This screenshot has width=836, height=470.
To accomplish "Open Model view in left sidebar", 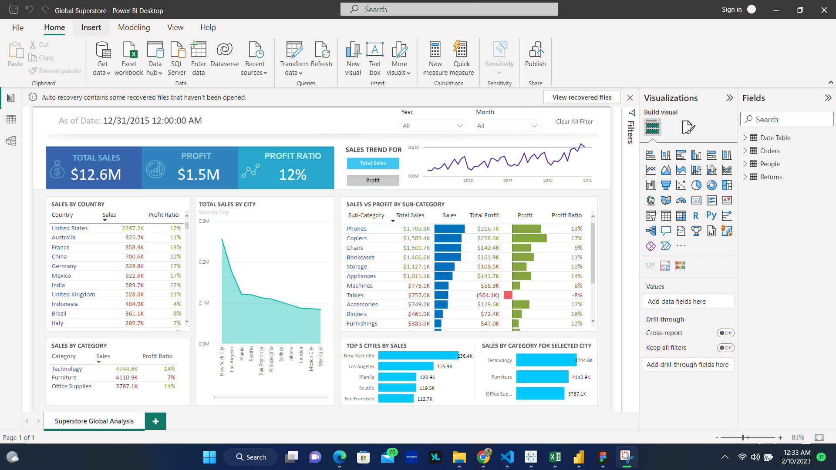I will coord(11,141).
